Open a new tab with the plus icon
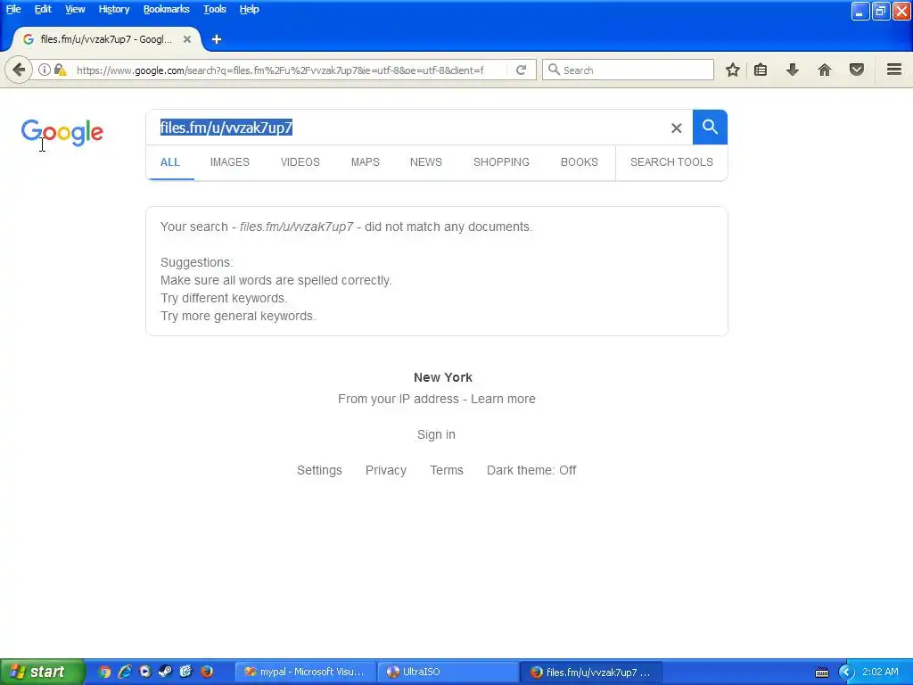The height and width of the screenshot is (685, 913). [x=217, y=39]
